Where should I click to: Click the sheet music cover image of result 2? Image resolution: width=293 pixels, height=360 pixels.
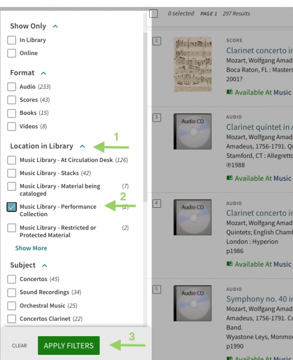tap(193, 64)
